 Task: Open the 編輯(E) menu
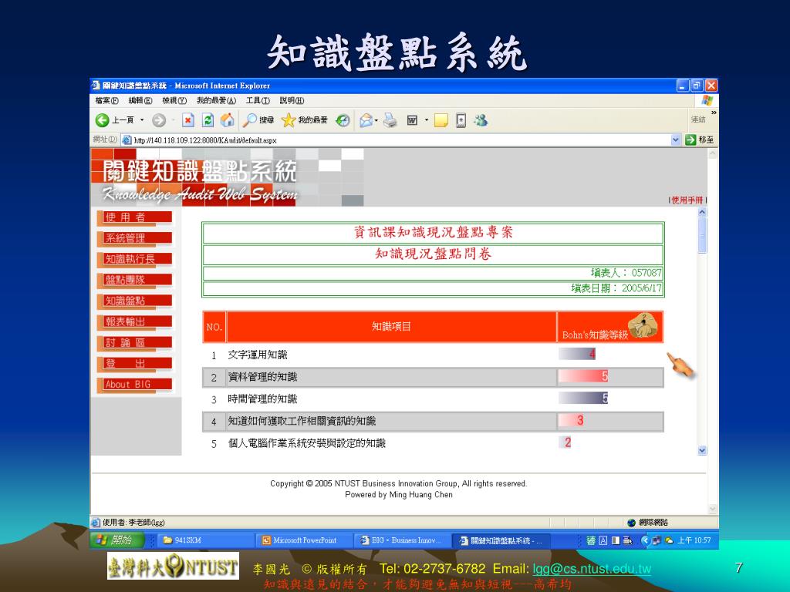click(140, 101)
